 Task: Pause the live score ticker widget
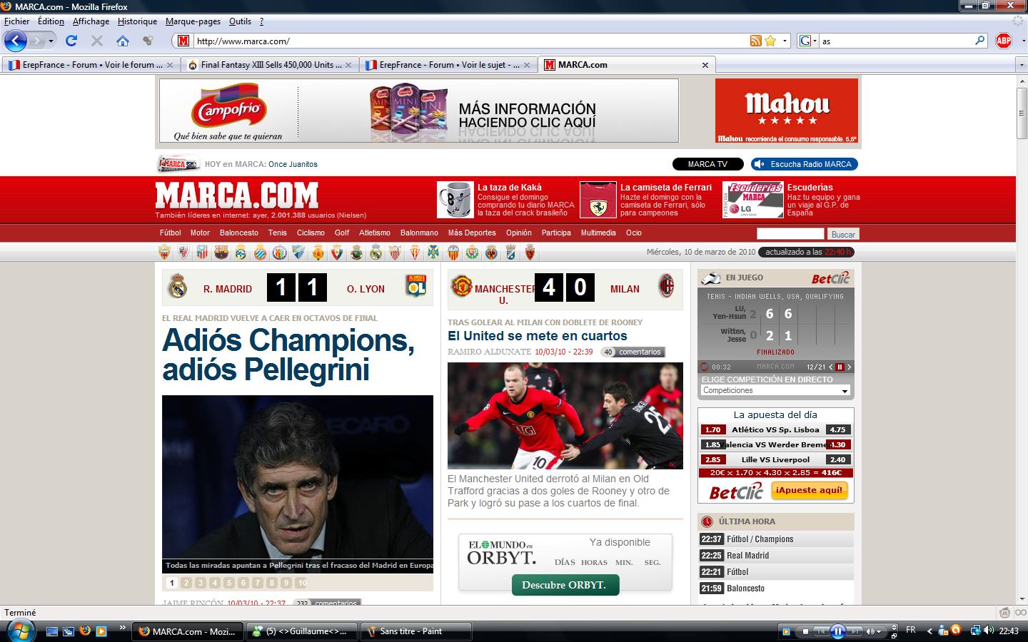840,367
